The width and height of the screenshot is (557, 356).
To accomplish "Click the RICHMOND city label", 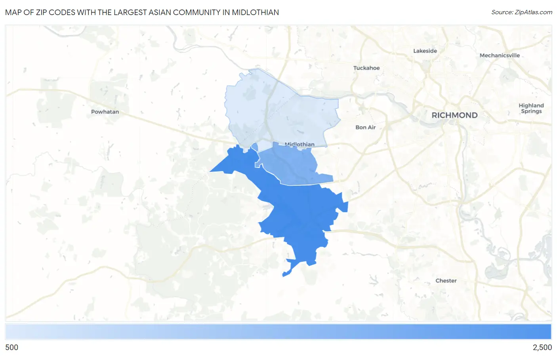I will coord(454,115).
